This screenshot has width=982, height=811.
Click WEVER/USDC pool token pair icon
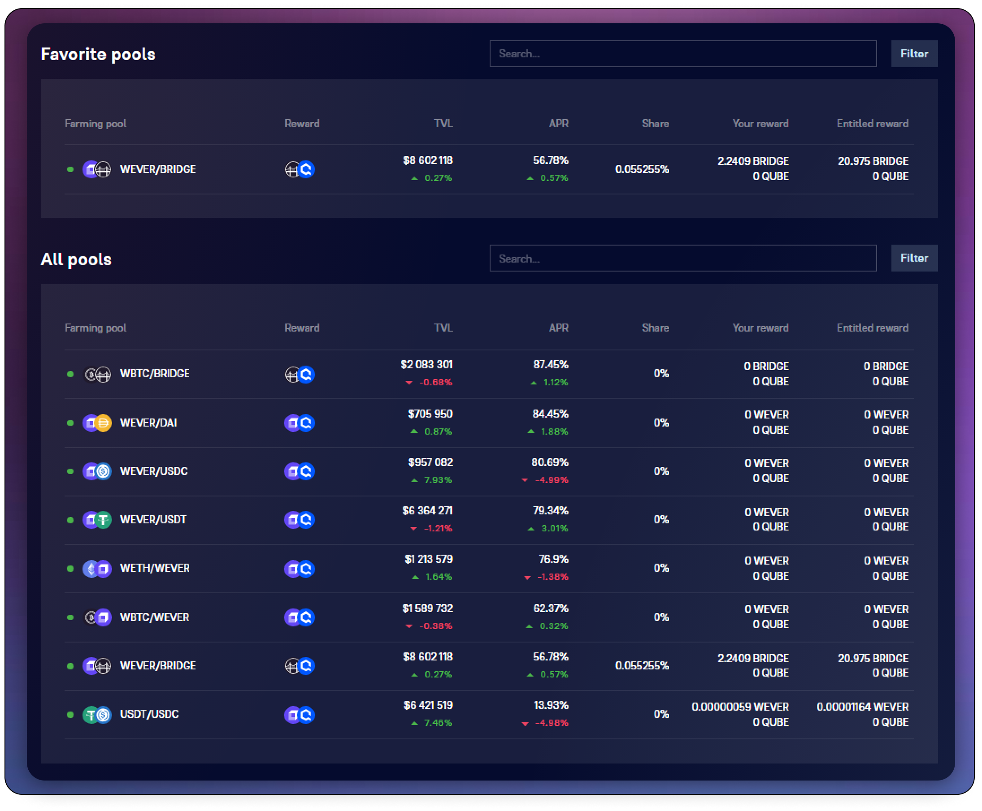point(97,471)
